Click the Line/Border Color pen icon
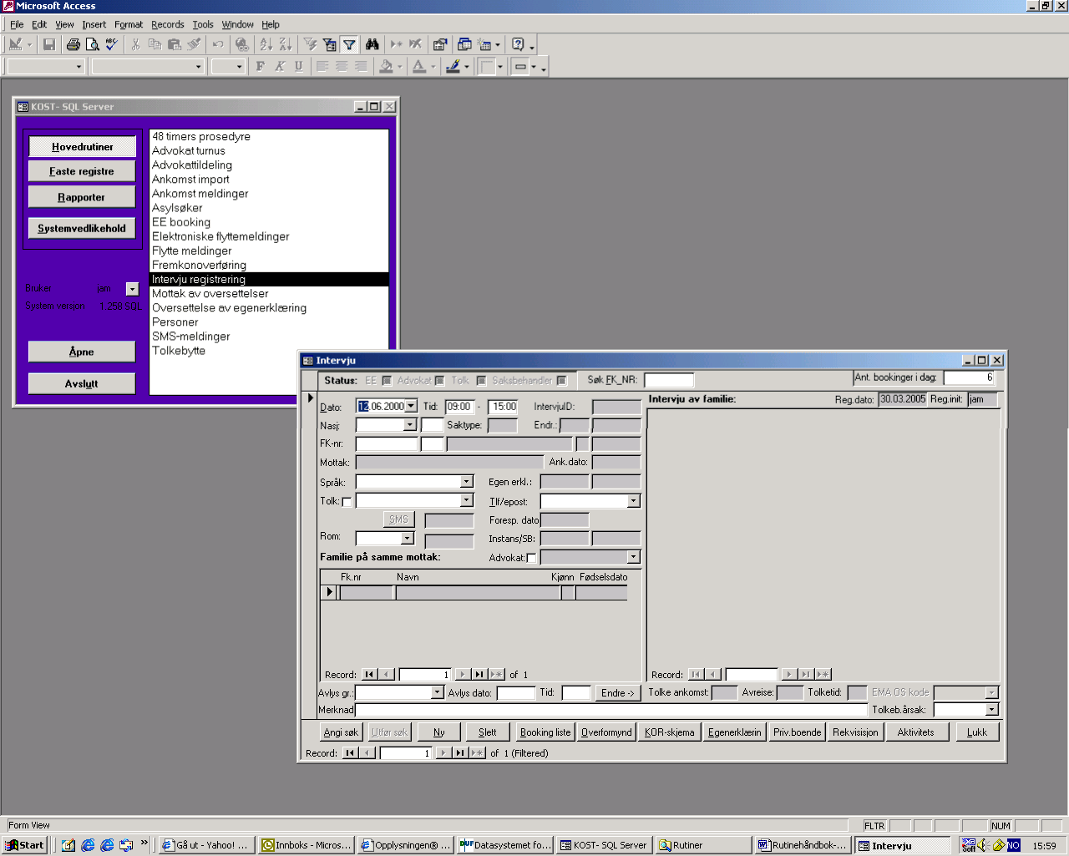Screen dimensions: 1069x856 coord(453,66)
